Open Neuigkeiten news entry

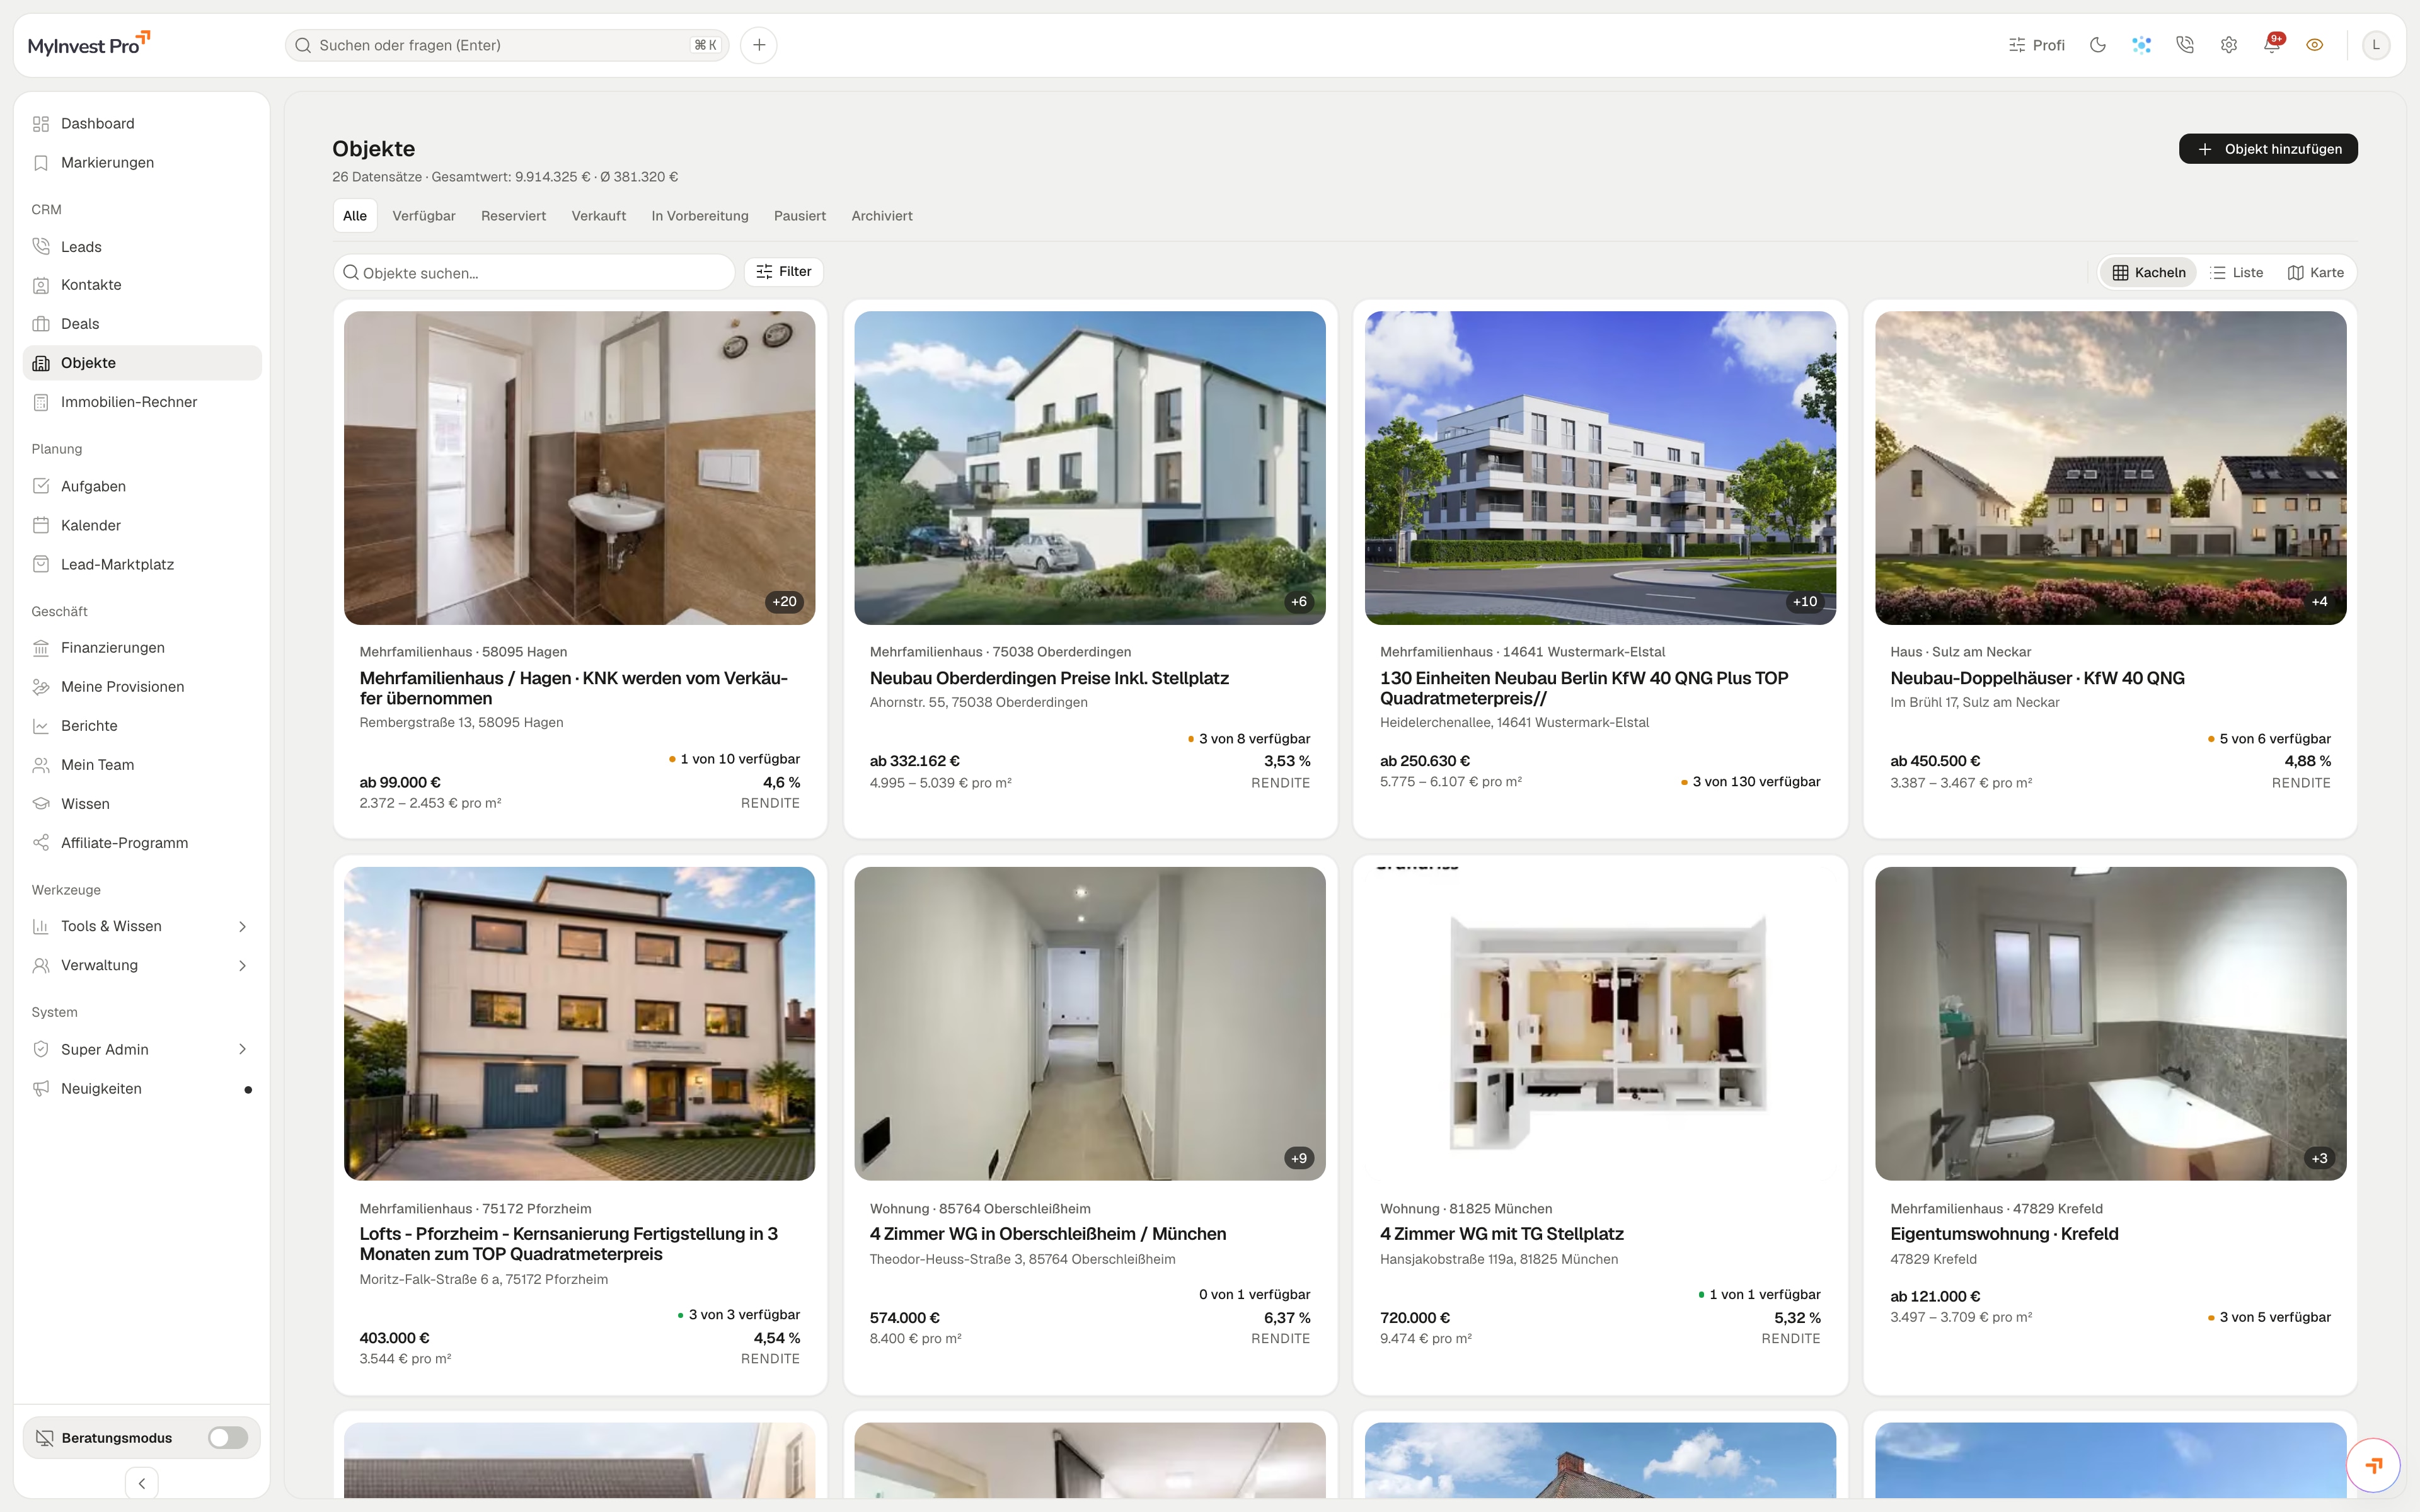coord(142,1088)
